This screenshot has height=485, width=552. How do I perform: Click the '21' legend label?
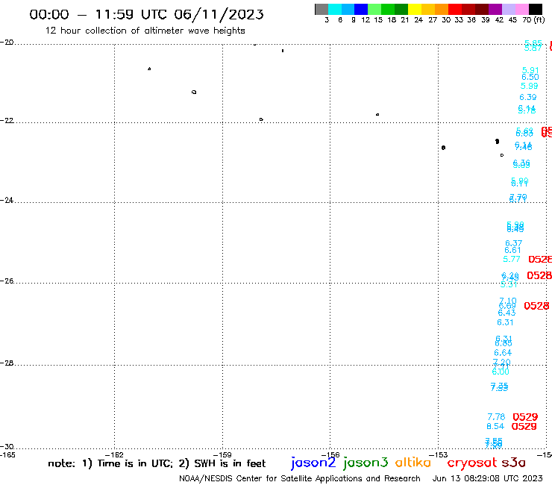[405, 19]
